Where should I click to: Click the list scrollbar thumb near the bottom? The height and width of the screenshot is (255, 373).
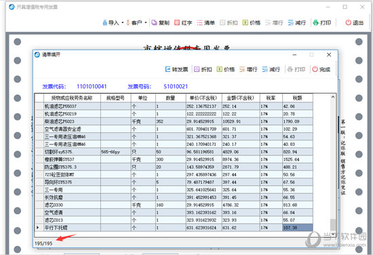pyautogui.click(x=333, y=224)
